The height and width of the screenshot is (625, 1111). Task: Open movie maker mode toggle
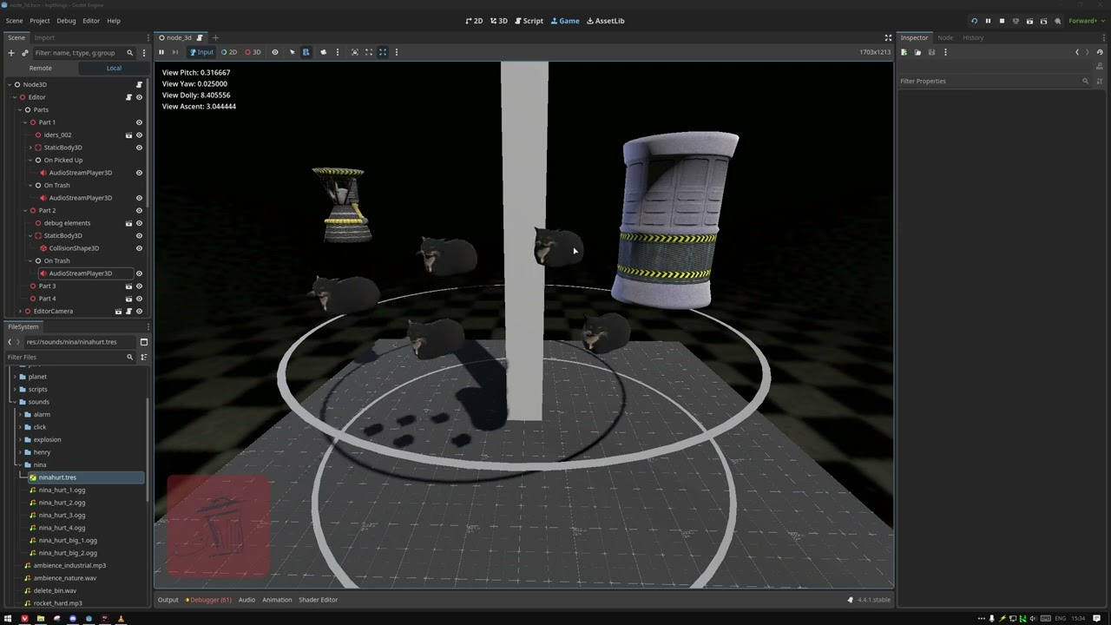[x=1057, y=21]
